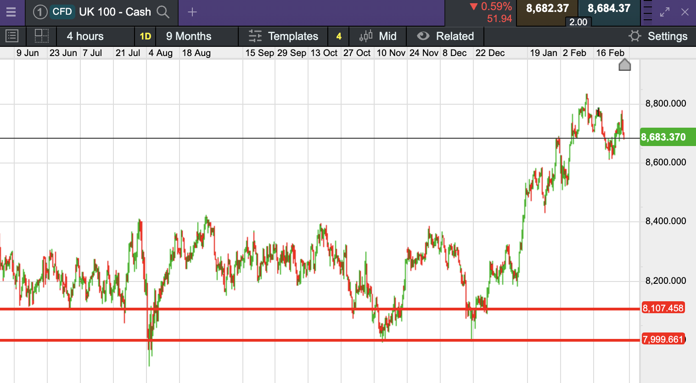Click the UK 100 - Cash instrument name
Image resolution: width=696 pixels, height=383 pixels.
(115, 12)
